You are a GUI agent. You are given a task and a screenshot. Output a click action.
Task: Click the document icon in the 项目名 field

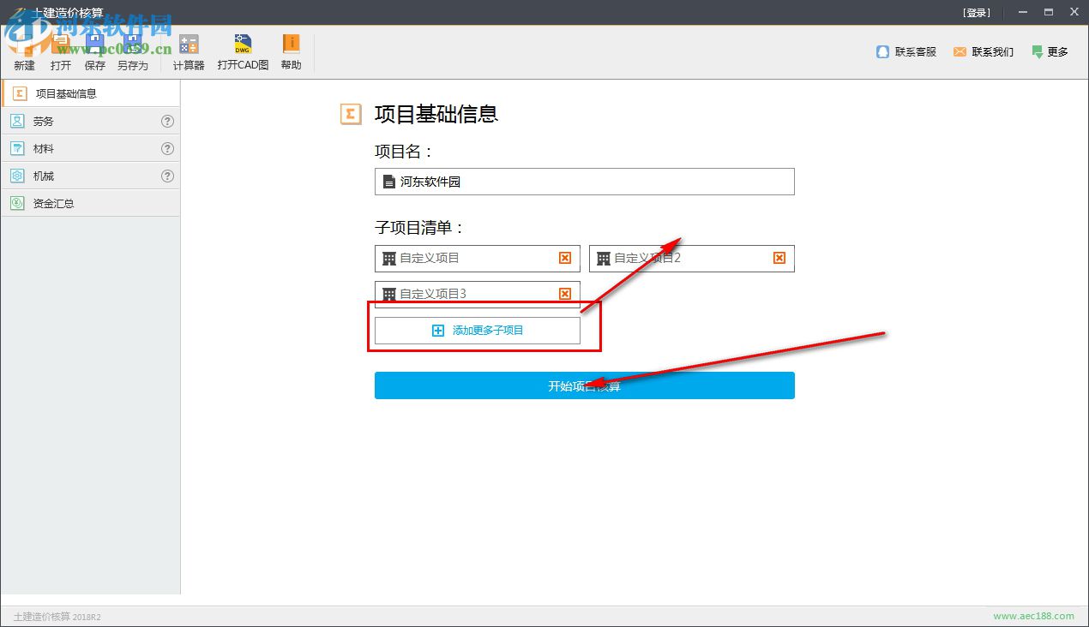[389, 182]
